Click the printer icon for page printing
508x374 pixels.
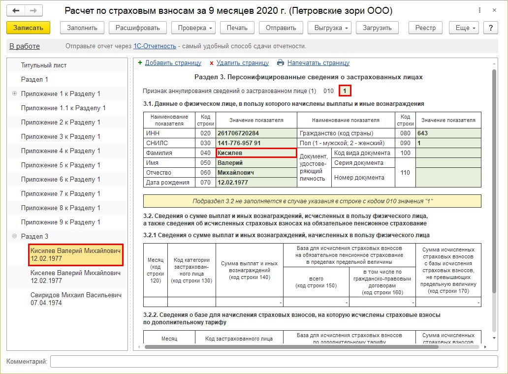[281, 63]
